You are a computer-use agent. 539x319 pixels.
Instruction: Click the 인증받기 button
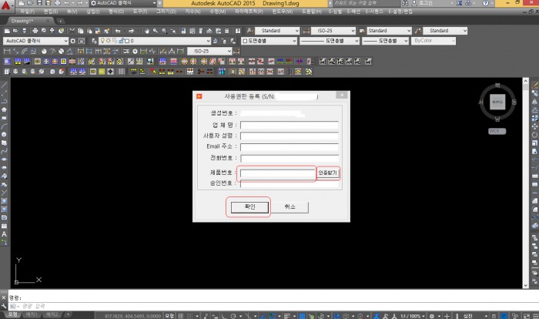pos(327,173)
